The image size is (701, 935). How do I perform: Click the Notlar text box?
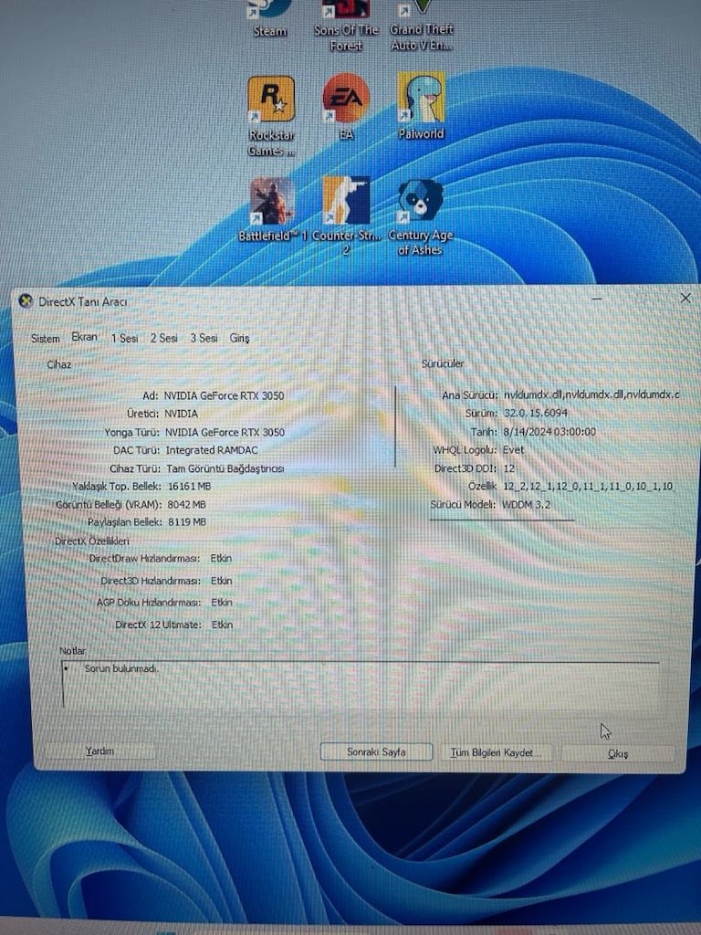tap(361, 685)
